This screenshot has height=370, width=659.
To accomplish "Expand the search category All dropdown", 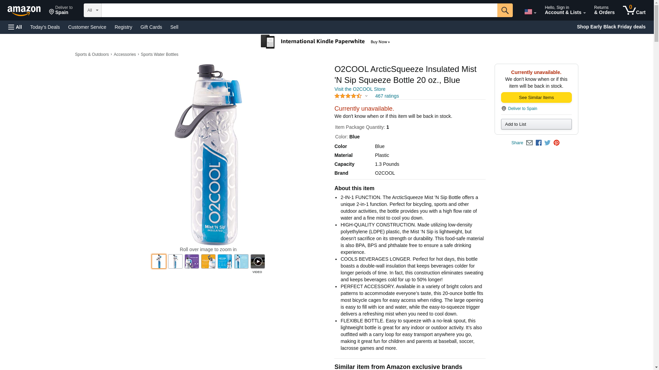I will click(x=93, y=10).
